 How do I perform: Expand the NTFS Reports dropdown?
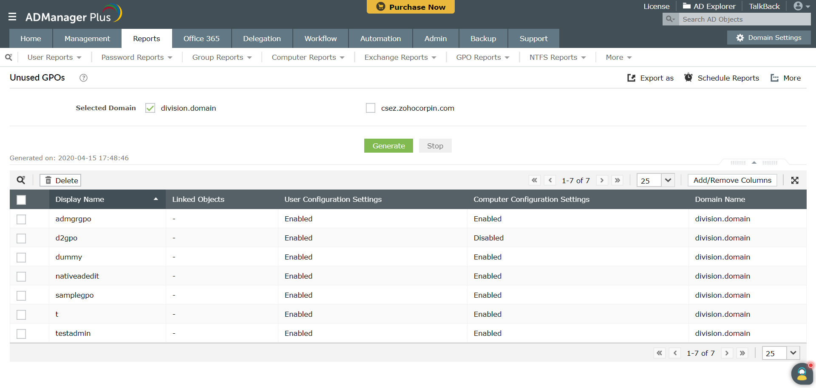point(558,57)
